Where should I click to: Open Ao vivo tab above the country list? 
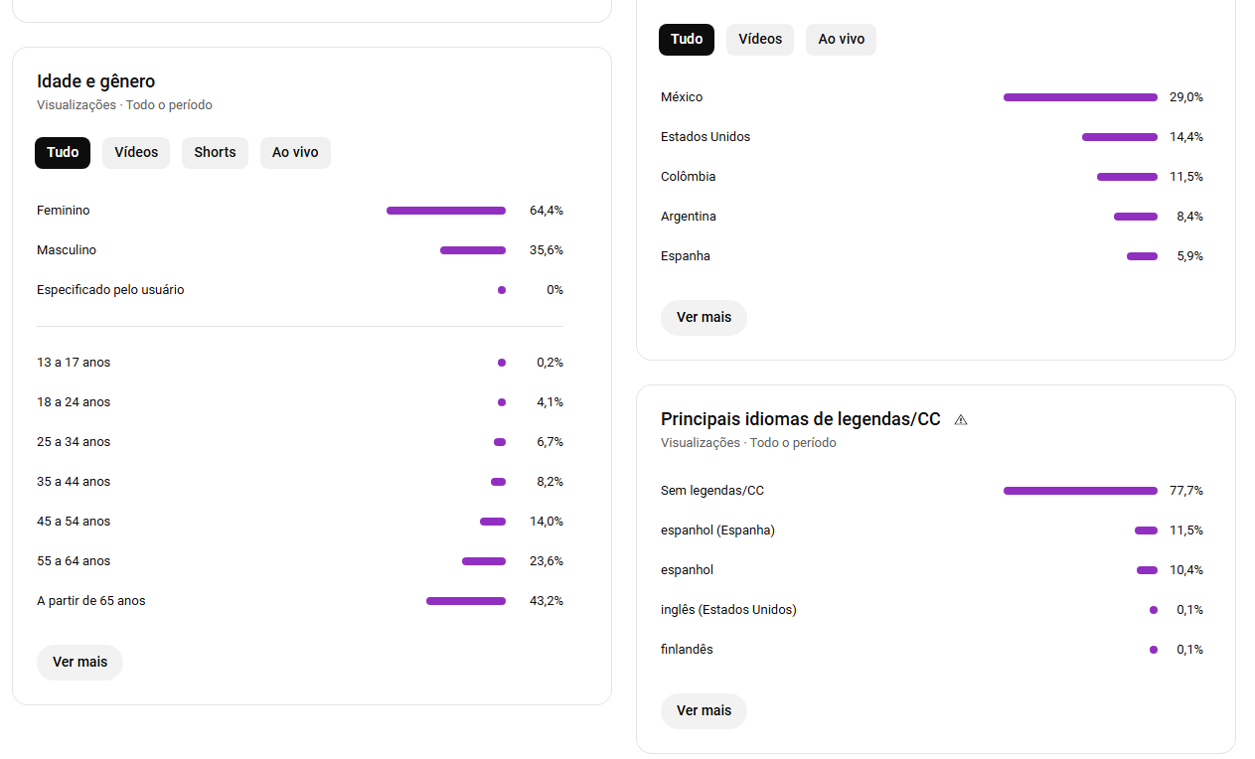click(x=841, y=40)
